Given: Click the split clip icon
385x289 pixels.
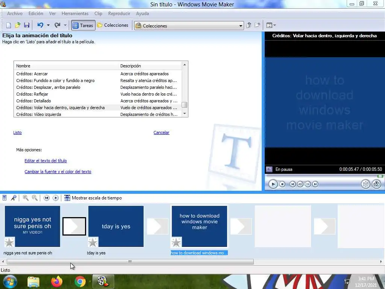Looking at the screenshot, I should (x=365, y=184).
